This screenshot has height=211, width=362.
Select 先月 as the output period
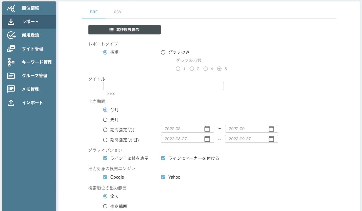click(x=105, y=119)
